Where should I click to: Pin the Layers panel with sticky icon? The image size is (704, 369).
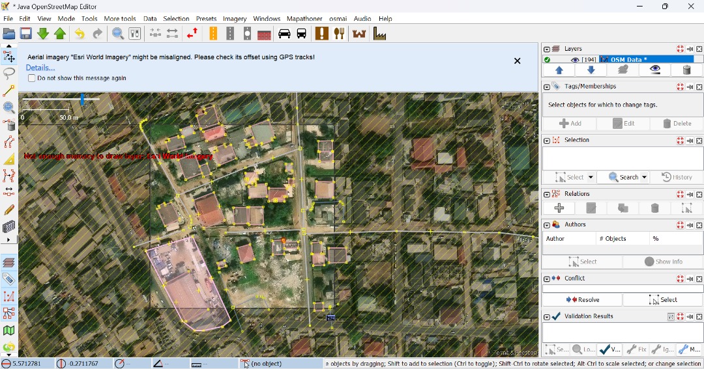(x=690, y=49)
